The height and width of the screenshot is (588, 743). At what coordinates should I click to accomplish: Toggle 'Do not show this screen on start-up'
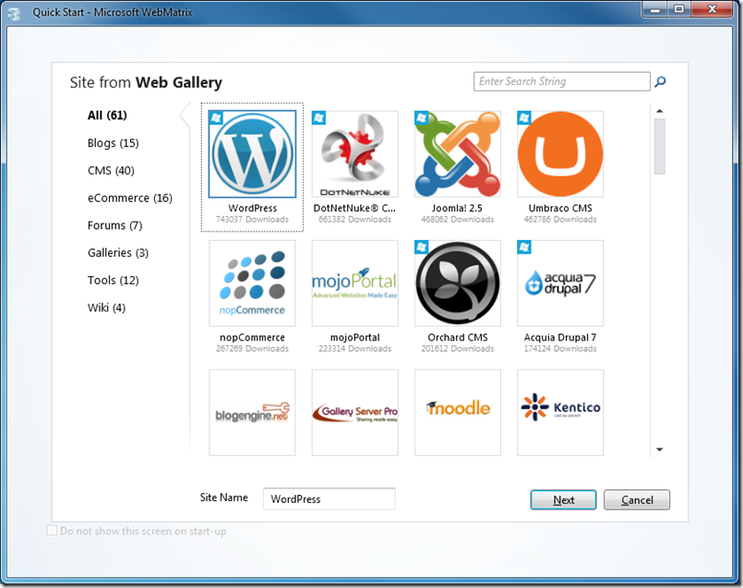[52, 531]
